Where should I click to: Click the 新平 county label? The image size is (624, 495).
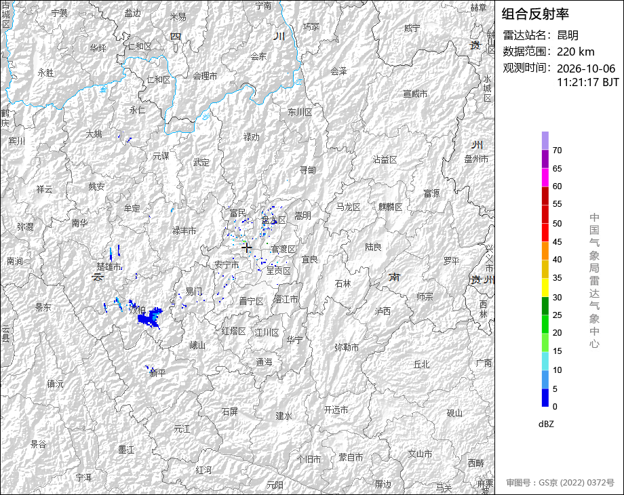click(x=157, y=373)
